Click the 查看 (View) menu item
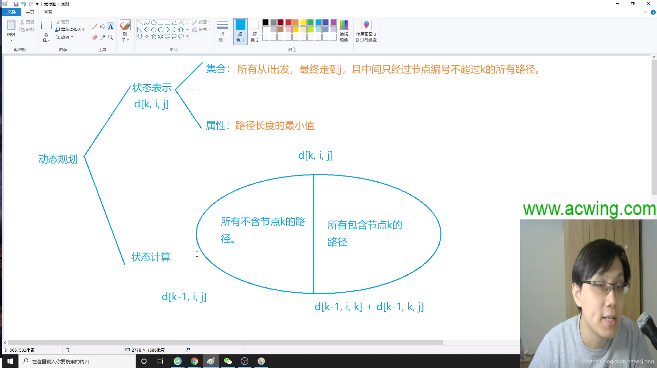The width and height of the screenshot is (657, 368). [x=49, y=12]
